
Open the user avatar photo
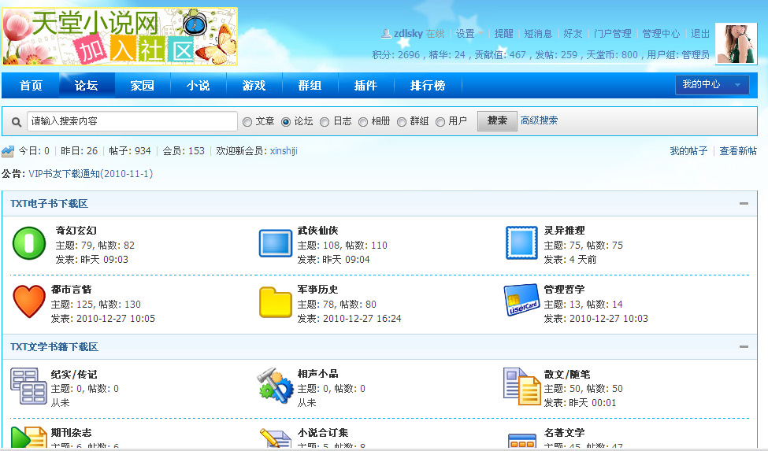[736, 43]
